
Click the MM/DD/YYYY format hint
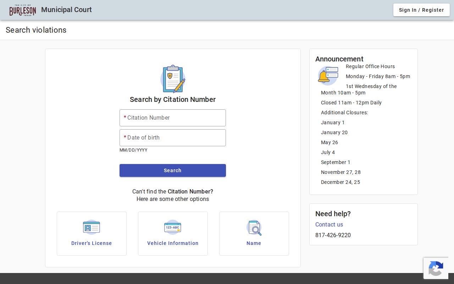133,150
